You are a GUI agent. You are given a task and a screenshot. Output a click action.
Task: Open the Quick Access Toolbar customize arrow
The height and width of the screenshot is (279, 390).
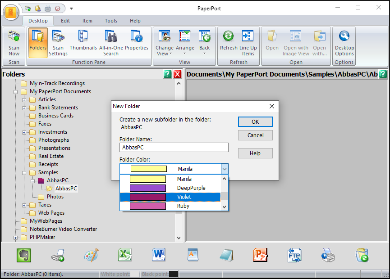pyautogui.click(x=71, y=9)
